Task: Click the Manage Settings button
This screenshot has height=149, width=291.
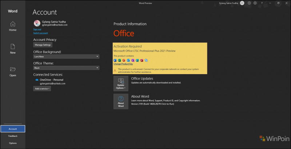Action: [43, 45]
